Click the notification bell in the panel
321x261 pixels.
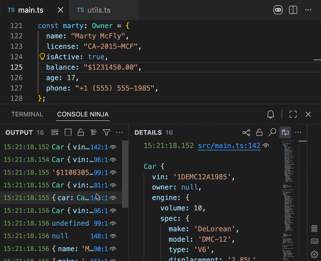tap(270, 114)
